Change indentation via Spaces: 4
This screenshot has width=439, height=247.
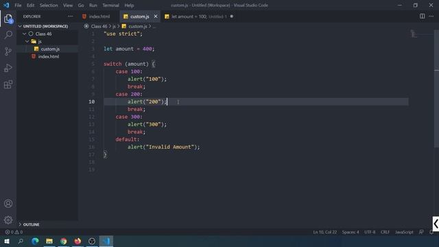[x=351, y=232]
